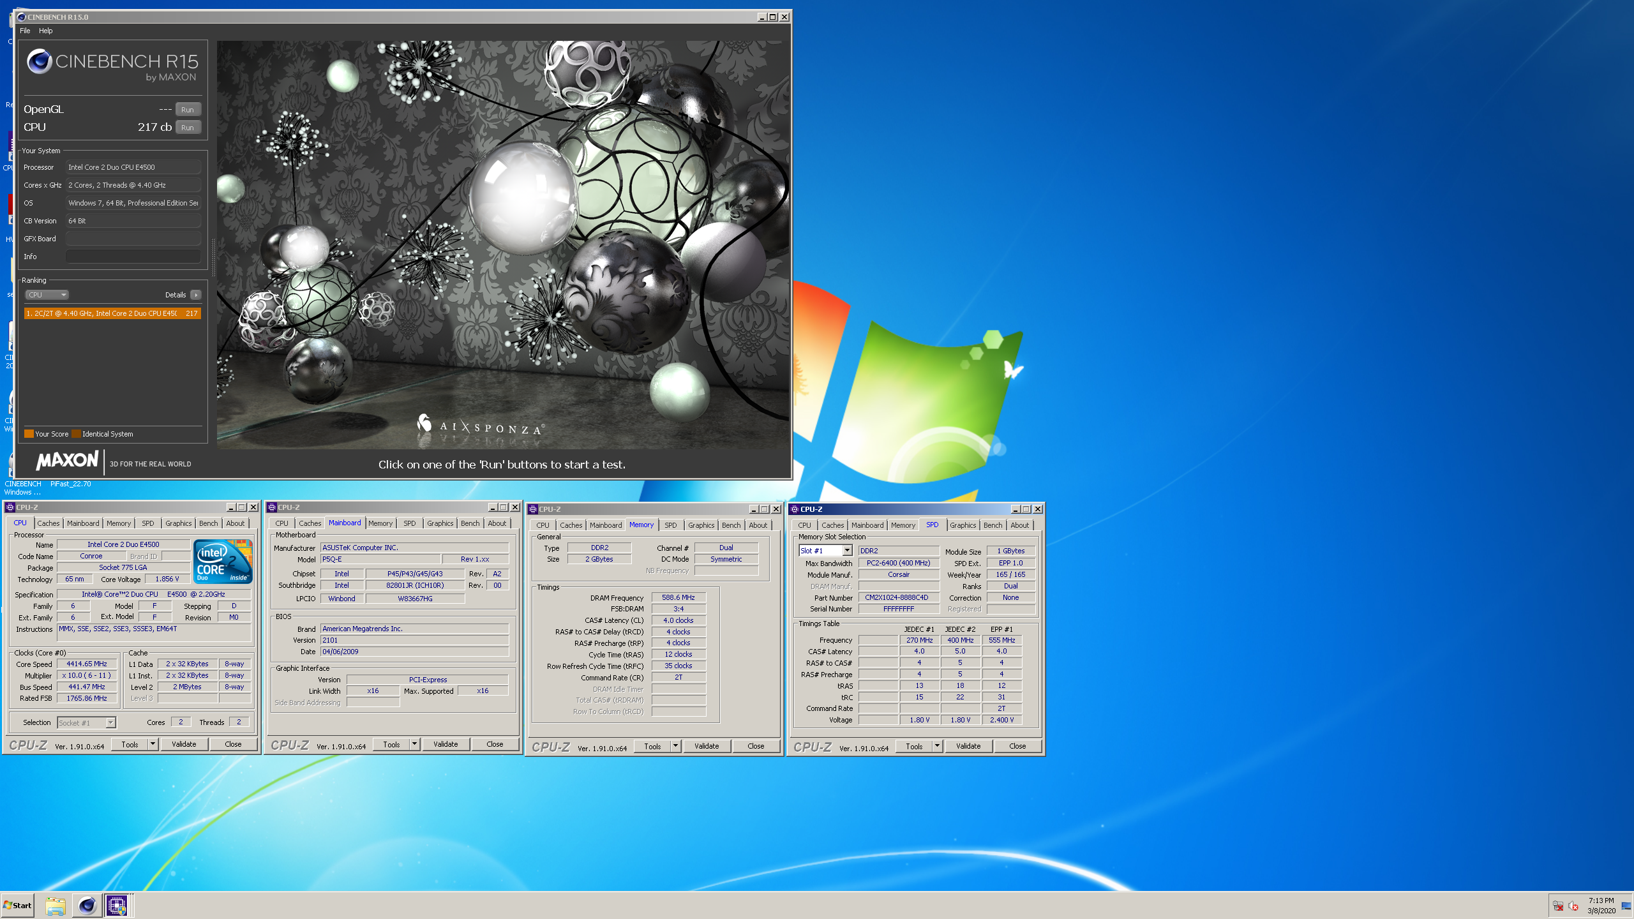The height and width of the screenshot is (919, 1634).
Task: Click the network disconnected tray icon
Action: 1558,906
